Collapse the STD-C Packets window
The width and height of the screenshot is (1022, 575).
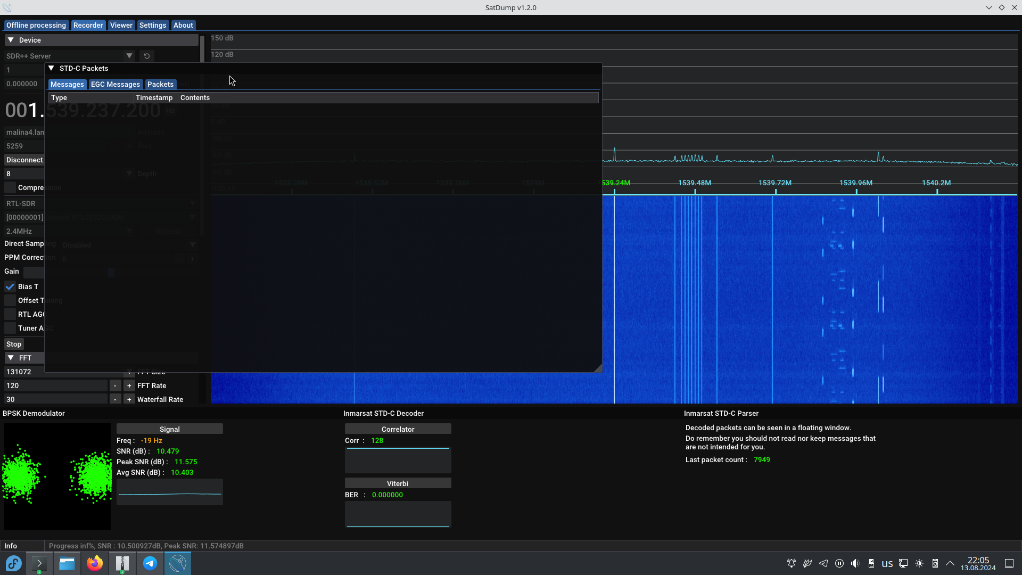51,68
